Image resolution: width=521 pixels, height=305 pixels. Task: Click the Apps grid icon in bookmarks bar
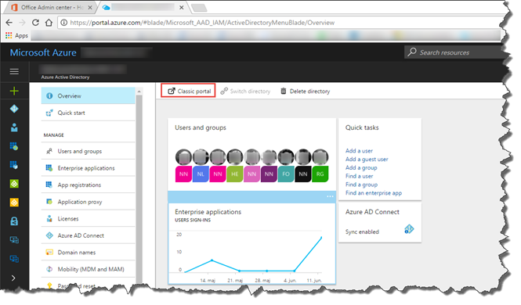point(9,35)
